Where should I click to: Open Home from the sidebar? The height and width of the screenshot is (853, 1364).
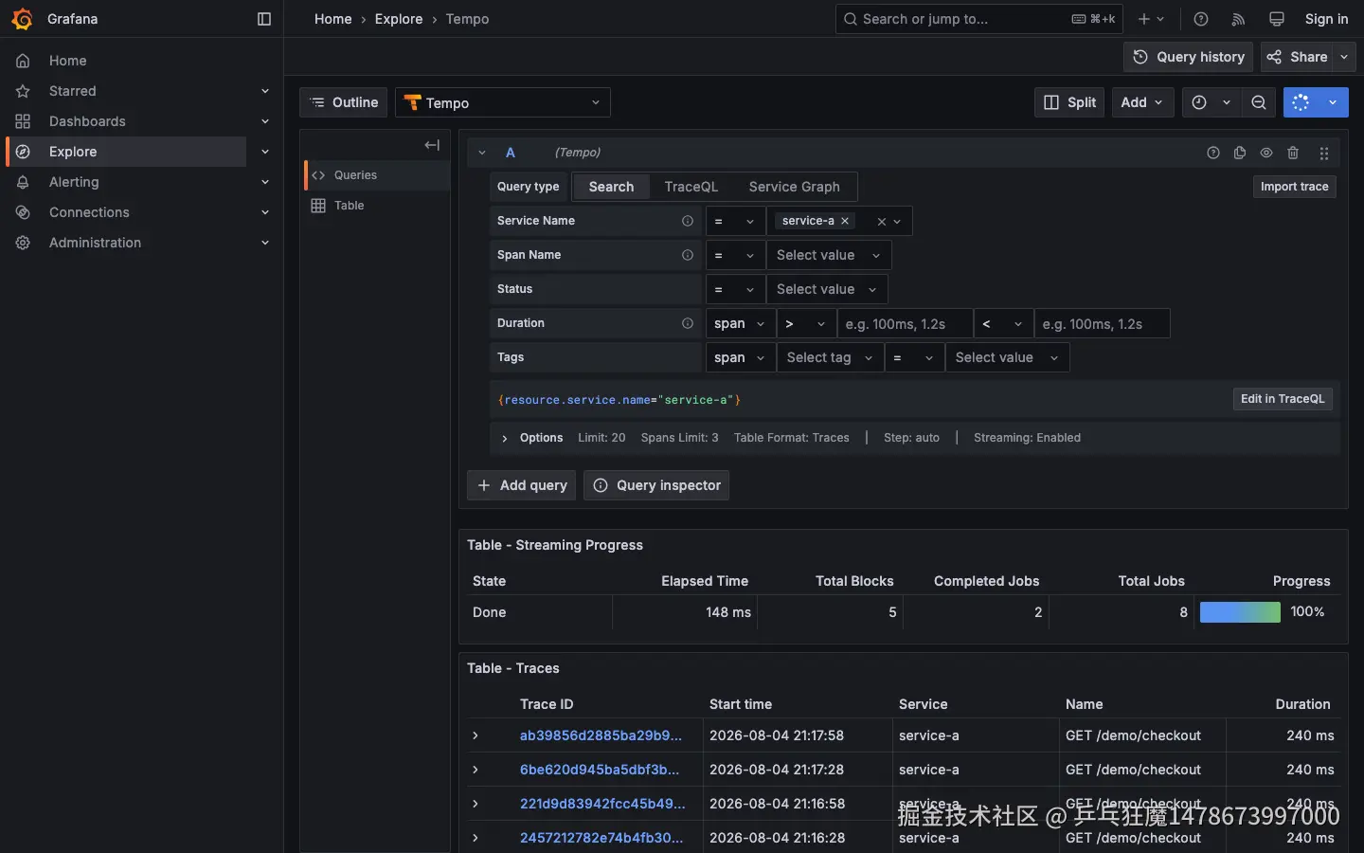[67, 61]
